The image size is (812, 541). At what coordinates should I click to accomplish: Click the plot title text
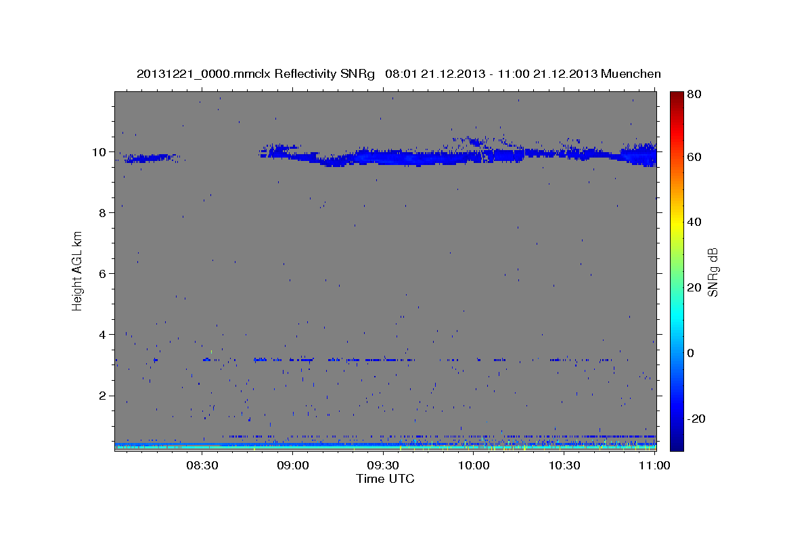click(x=399, y=74)
